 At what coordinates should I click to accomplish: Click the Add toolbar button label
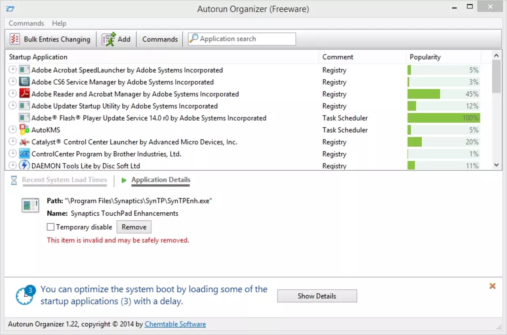point(124,39)
